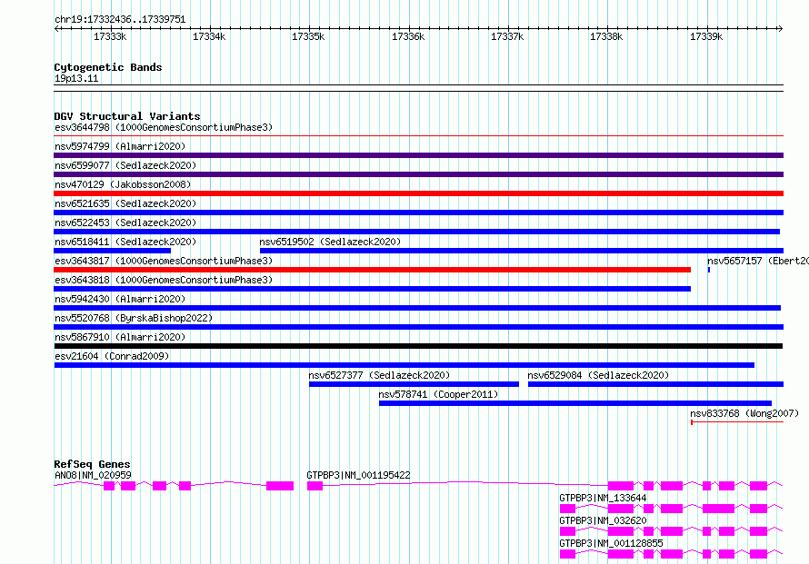Open variant nsv6519502 (Sedlazeck2020) label
Viewport: 809px width, 564px height.
click(330, 242)
